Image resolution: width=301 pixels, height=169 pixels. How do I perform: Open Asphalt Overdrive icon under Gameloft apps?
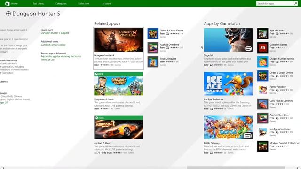coord(262,118)
